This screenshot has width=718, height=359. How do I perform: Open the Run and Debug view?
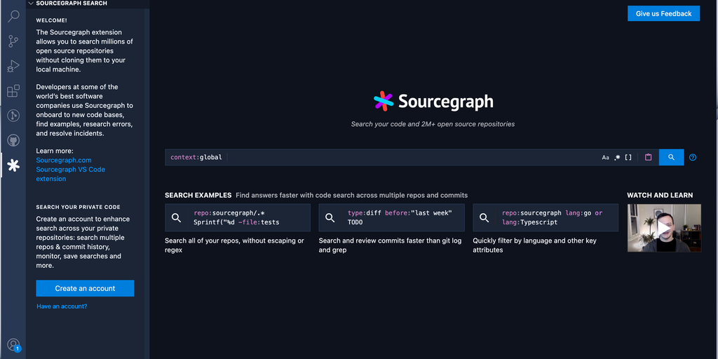click(13, 66)
